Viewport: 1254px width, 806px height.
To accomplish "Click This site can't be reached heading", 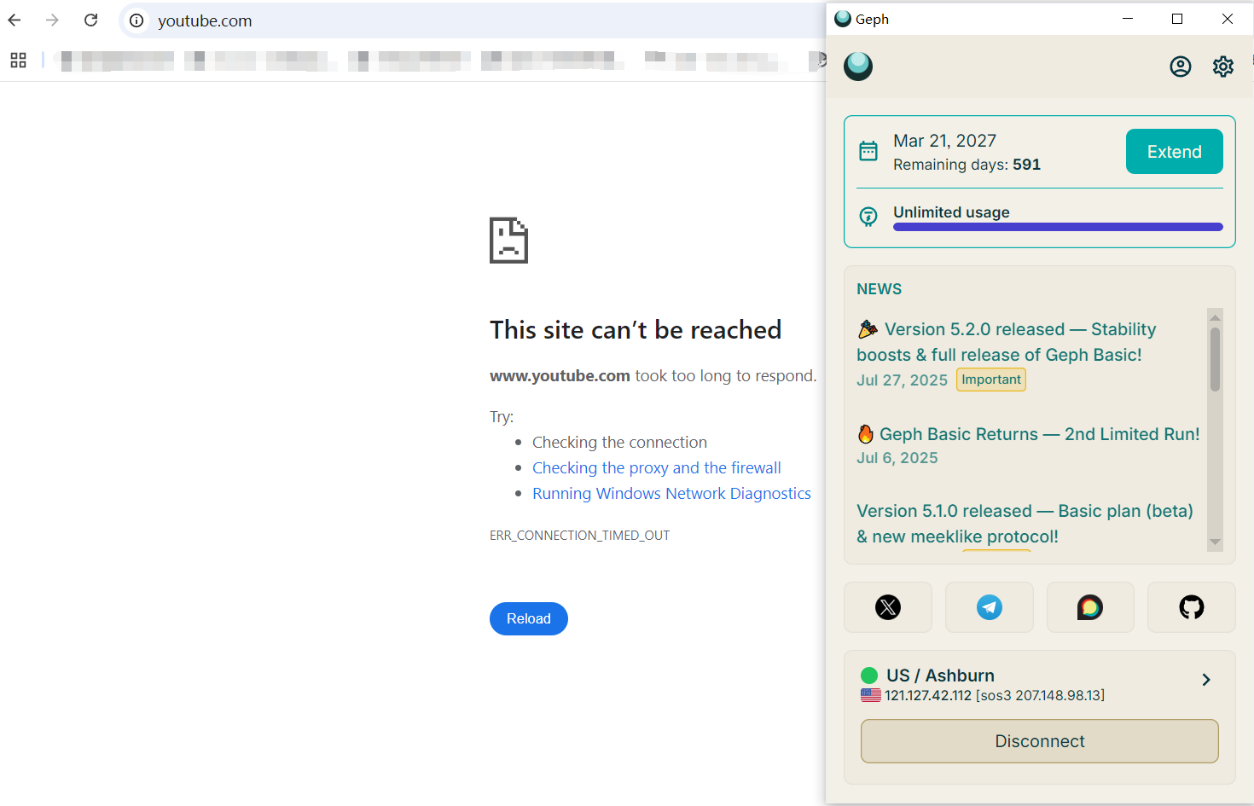I will coord(636,330).
